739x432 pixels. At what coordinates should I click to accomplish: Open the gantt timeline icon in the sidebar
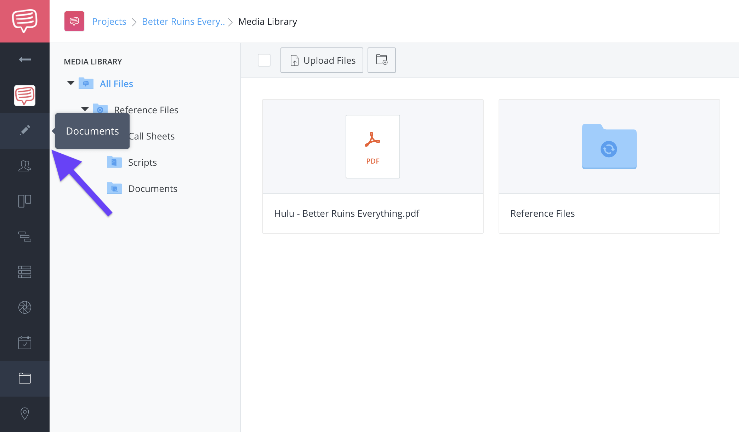pos(25,237)
